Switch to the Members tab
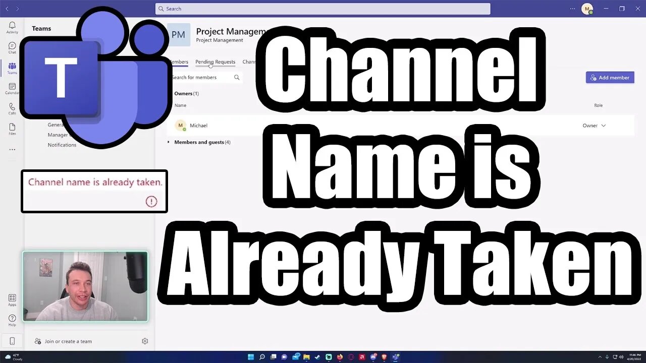 pos(179,62)
